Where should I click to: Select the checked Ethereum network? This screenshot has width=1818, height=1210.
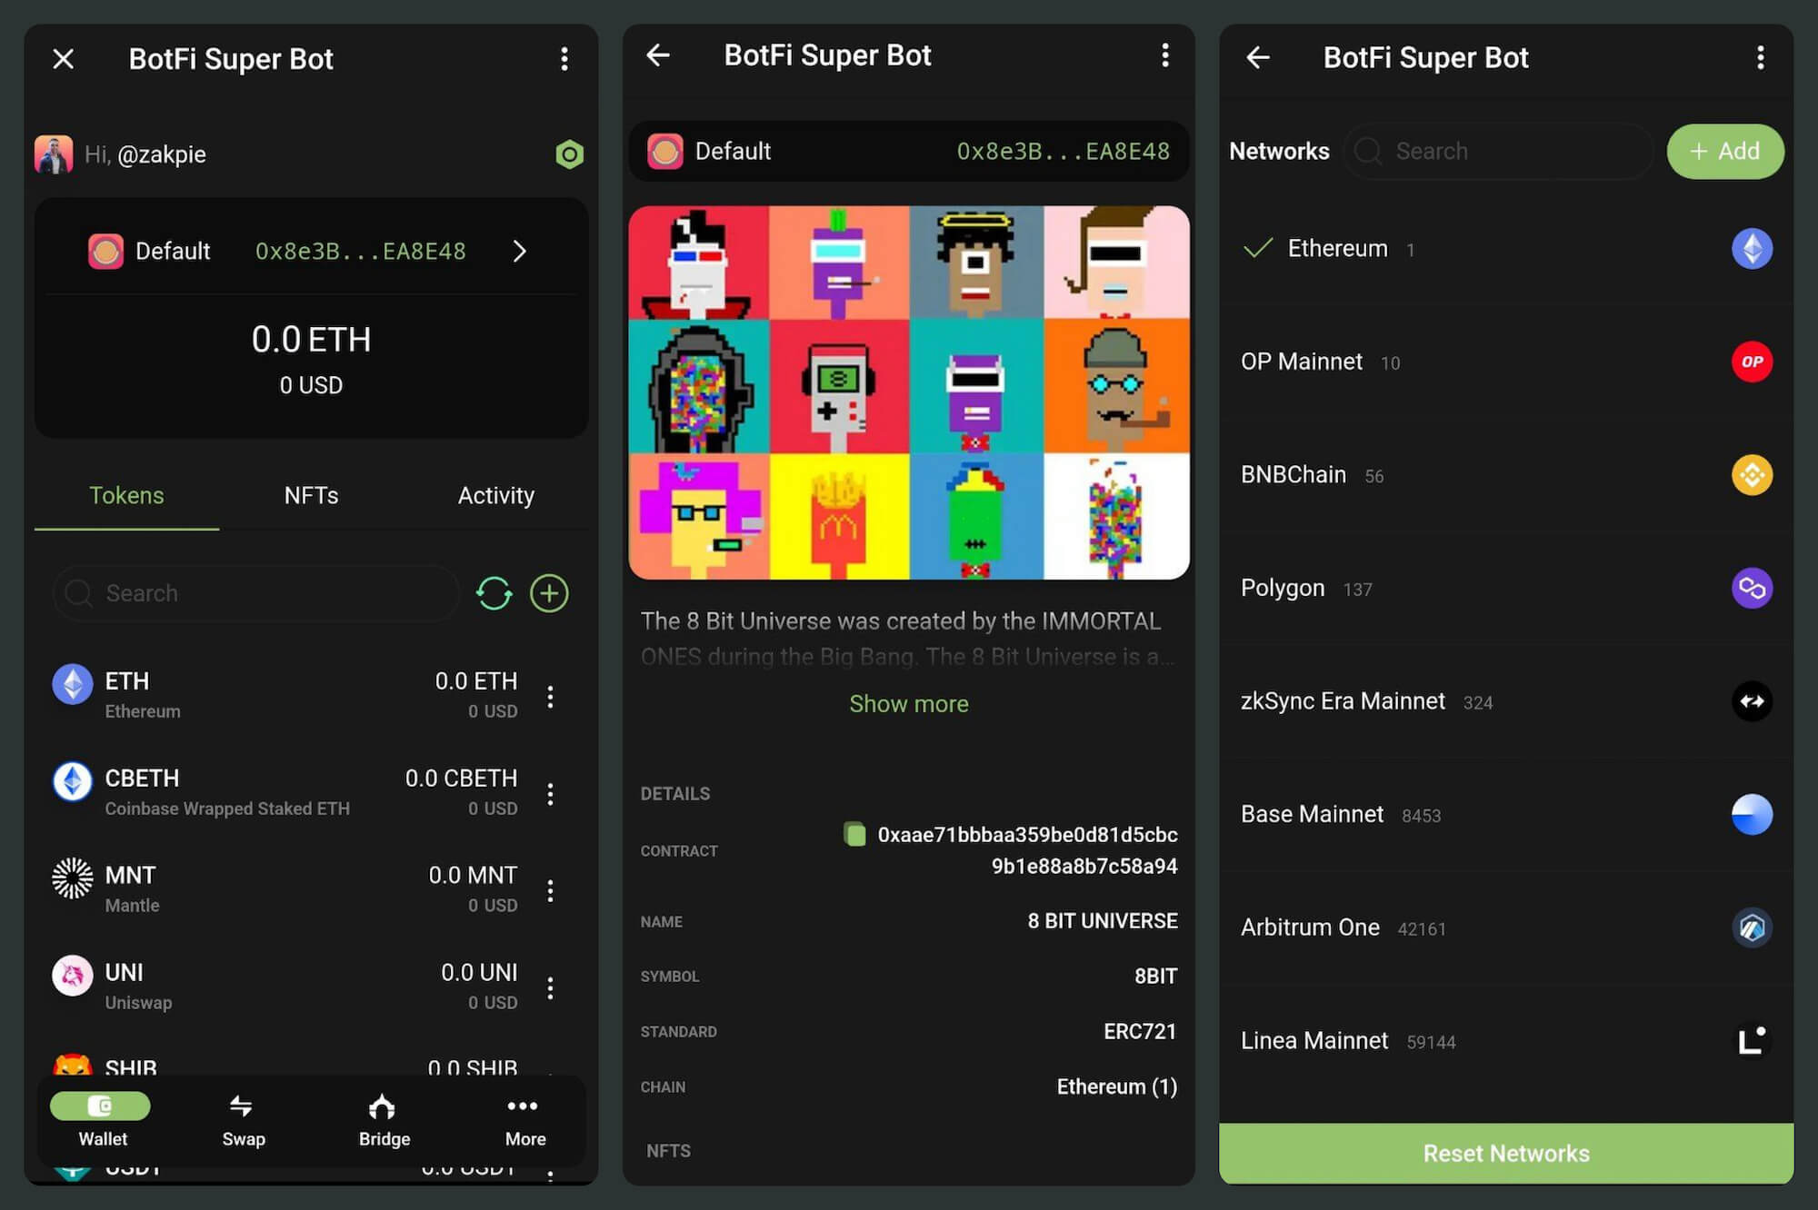pos(1336,248)
